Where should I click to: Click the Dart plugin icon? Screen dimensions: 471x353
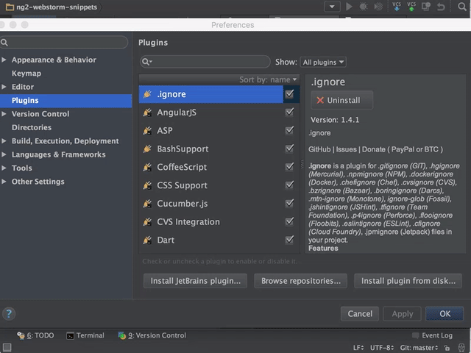coord(147,240)
